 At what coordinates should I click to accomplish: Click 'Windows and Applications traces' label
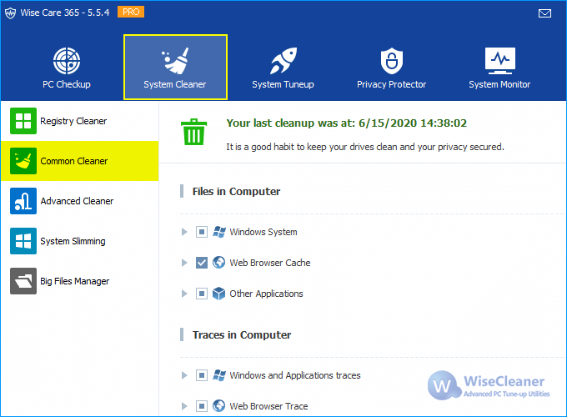(295, 376)
